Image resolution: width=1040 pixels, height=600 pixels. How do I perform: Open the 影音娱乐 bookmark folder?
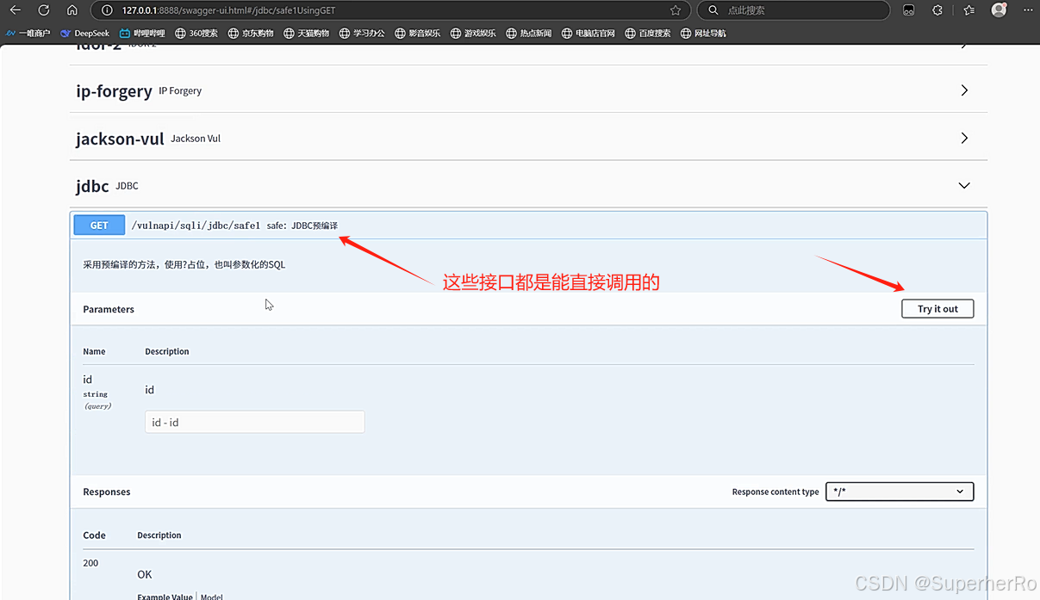(x=417, y=34)
